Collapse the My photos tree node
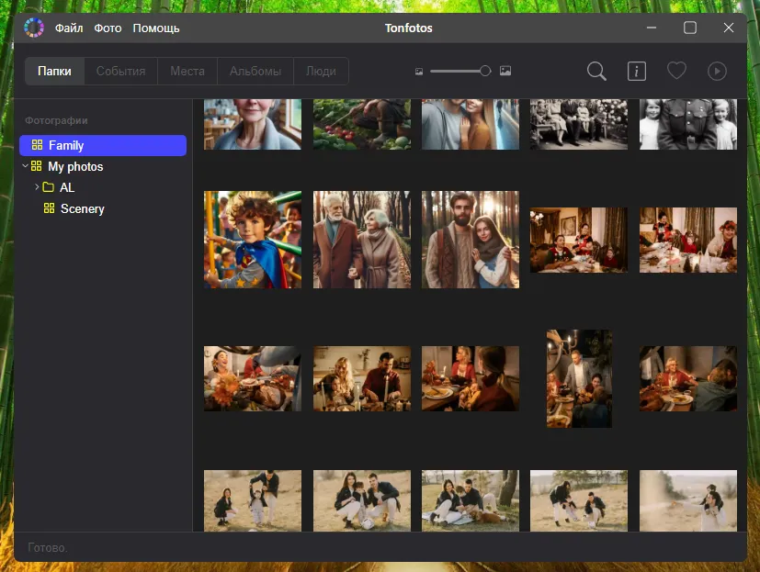 [26, 166]
